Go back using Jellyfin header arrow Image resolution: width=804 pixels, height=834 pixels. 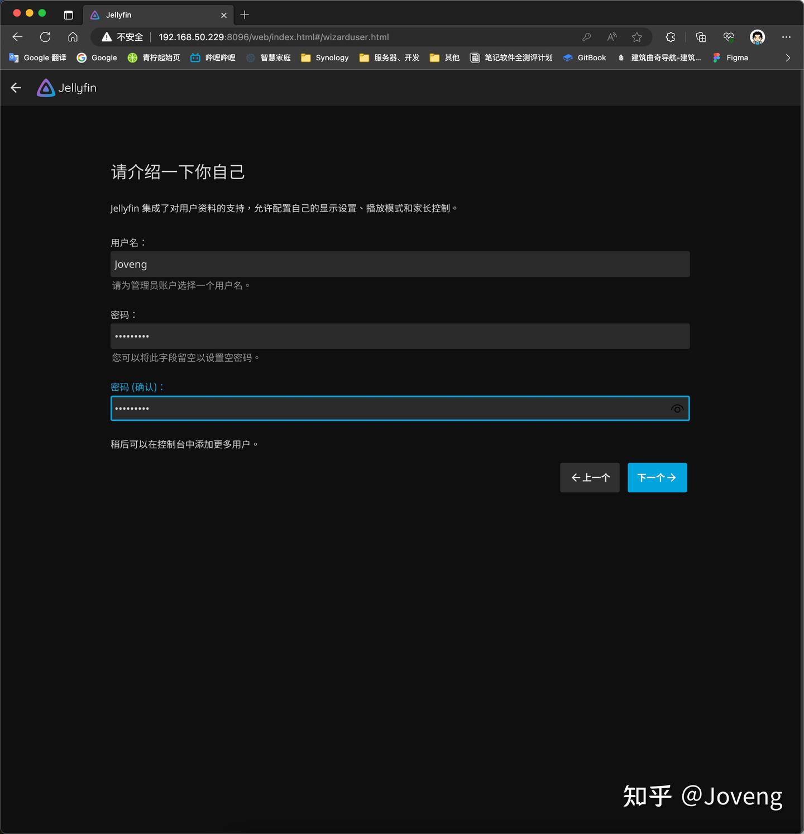coord(16,88)
